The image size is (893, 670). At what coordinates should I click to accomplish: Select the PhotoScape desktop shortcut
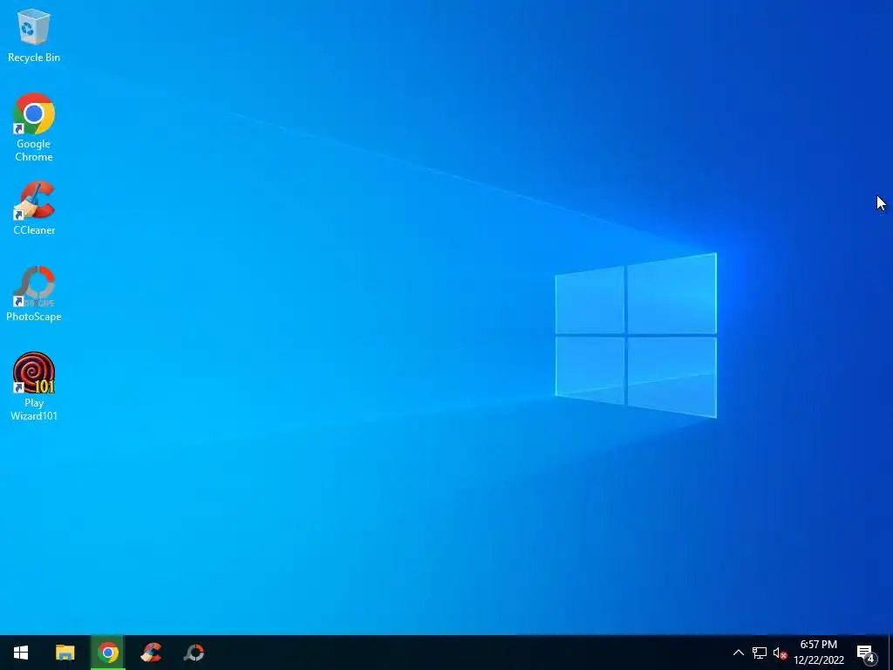[x=34, y=294]
